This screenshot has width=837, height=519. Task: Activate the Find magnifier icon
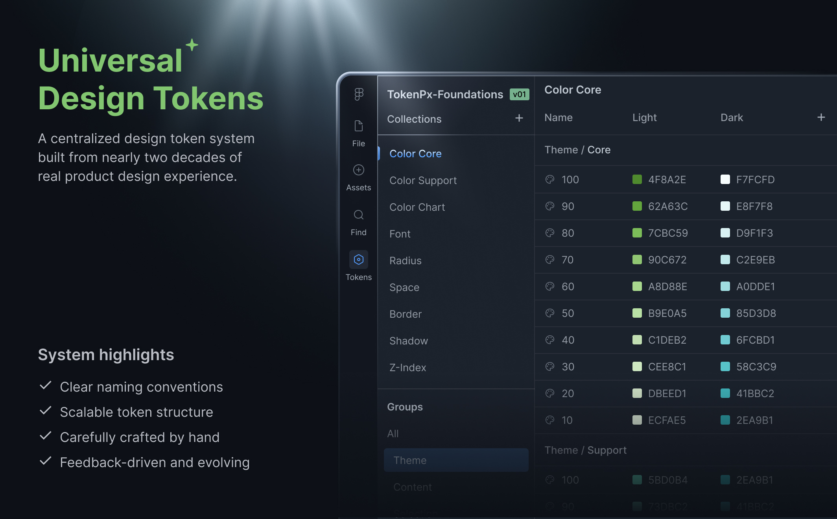358,215
